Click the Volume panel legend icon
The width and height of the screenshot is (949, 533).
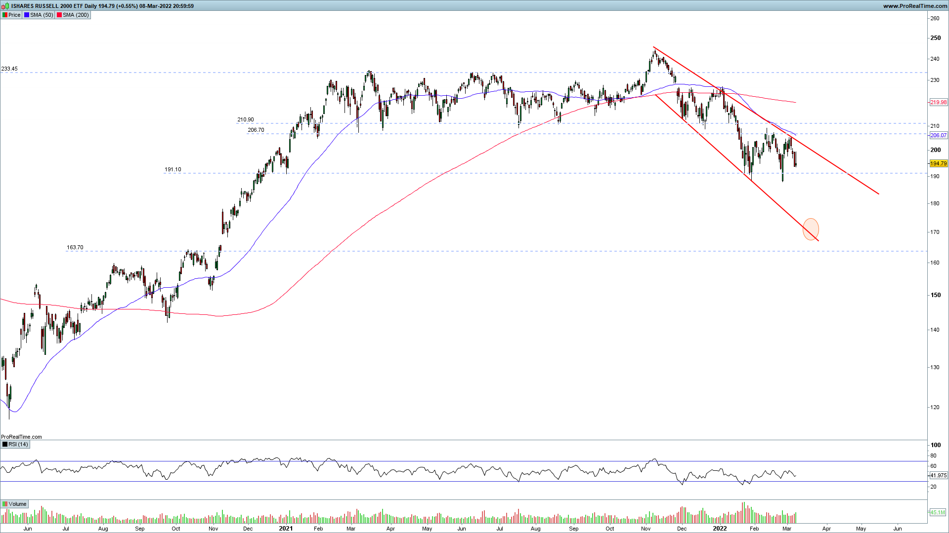point(5,504)
